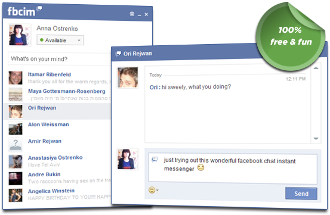This screenshot has height=215, width=330.
Task: Click Amir Rejwan's placeholder avatar
Action: [16, 145]
